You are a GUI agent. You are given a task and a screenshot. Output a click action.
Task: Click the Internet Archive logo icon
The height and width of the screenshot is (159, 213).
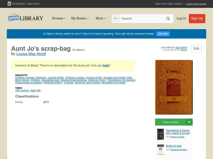pos(10,4)
